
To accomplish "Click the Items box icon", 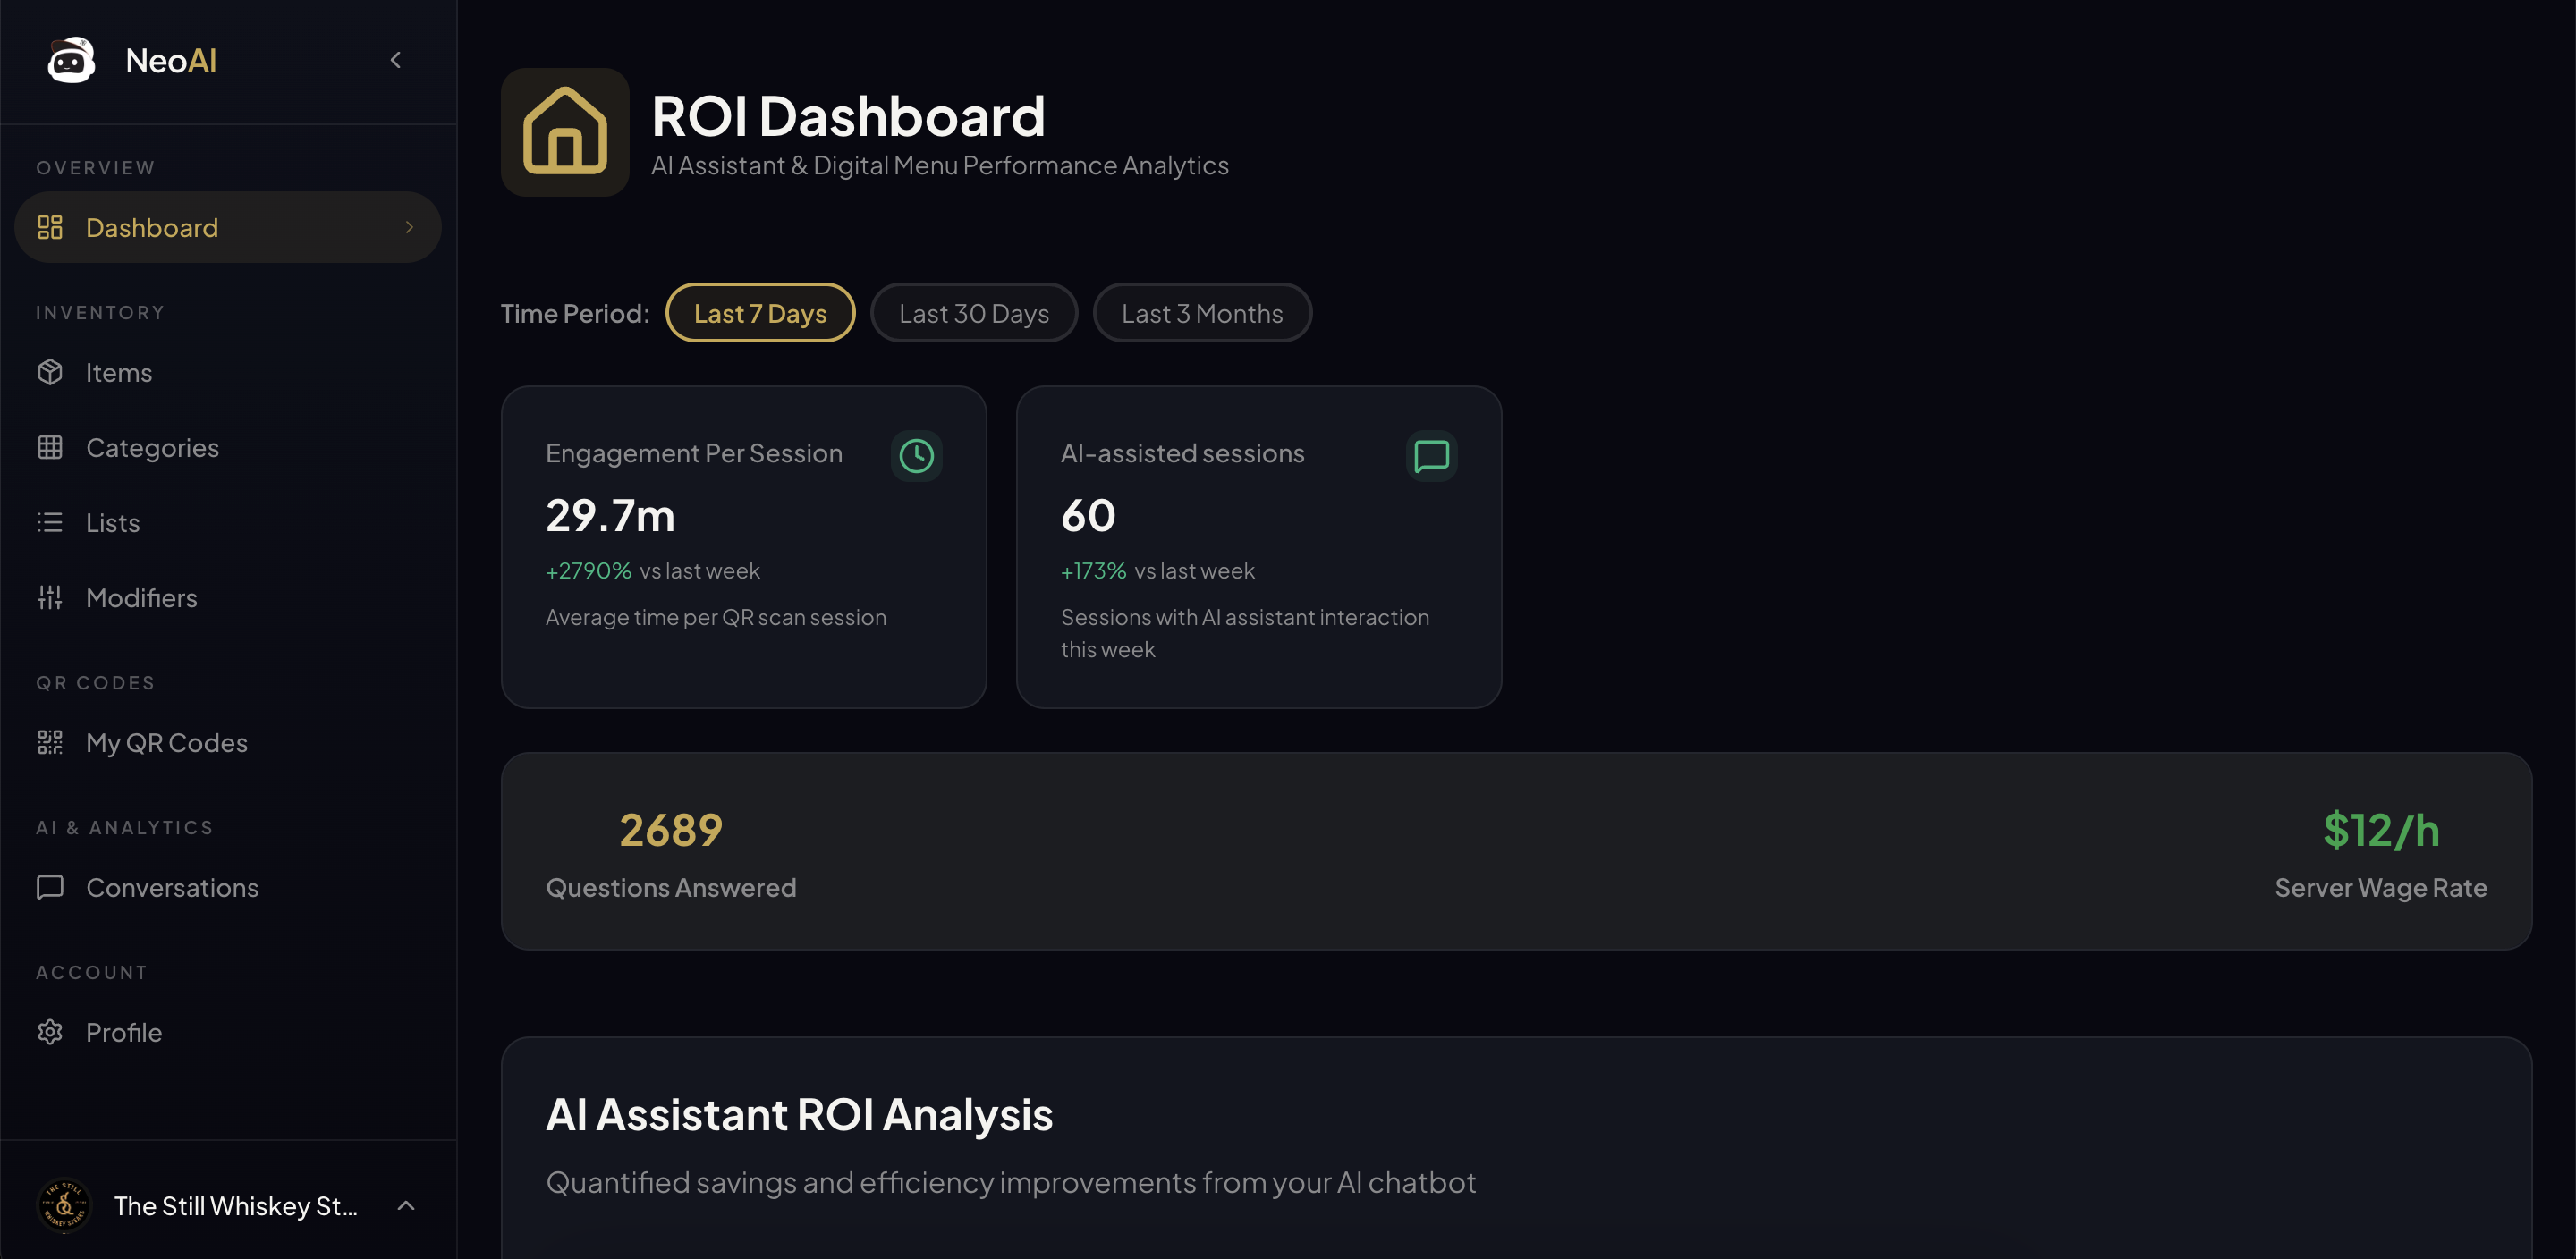I will (x=50, y=372).
